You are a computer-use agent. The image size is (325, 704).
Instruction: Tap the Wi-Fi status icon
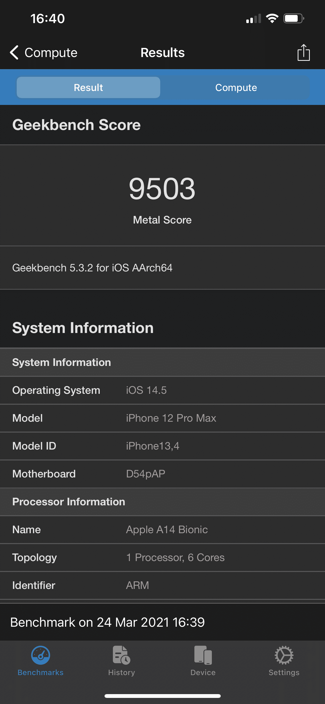pyautogui.click(x=272, y=18)
